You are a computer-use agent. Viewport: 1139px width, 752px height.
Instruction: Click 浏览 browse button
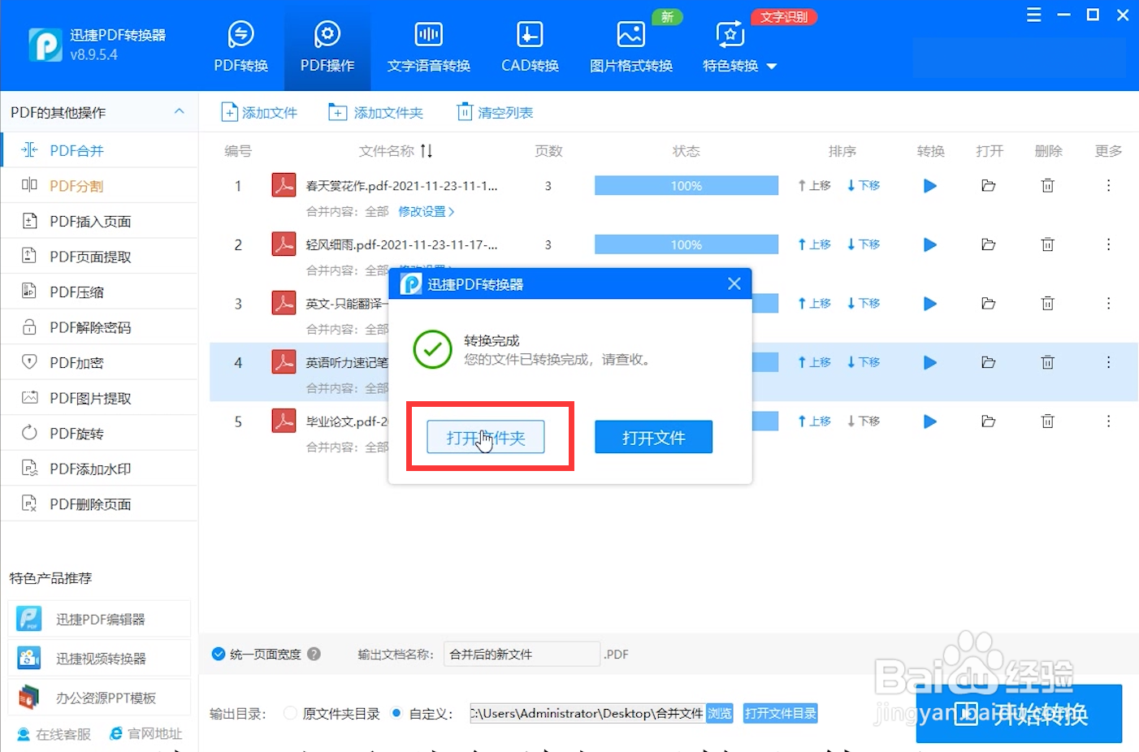pos(720,713)
